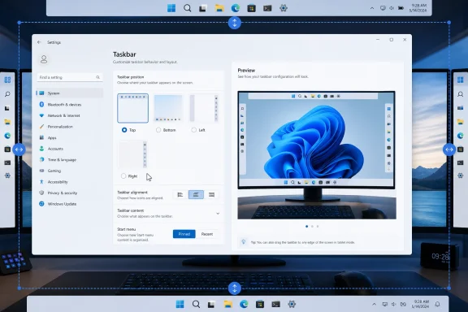The width and height of the screenshot is (468, 312).
Task: Open Task View on the bottom taskbar
Action: point(211,305)
